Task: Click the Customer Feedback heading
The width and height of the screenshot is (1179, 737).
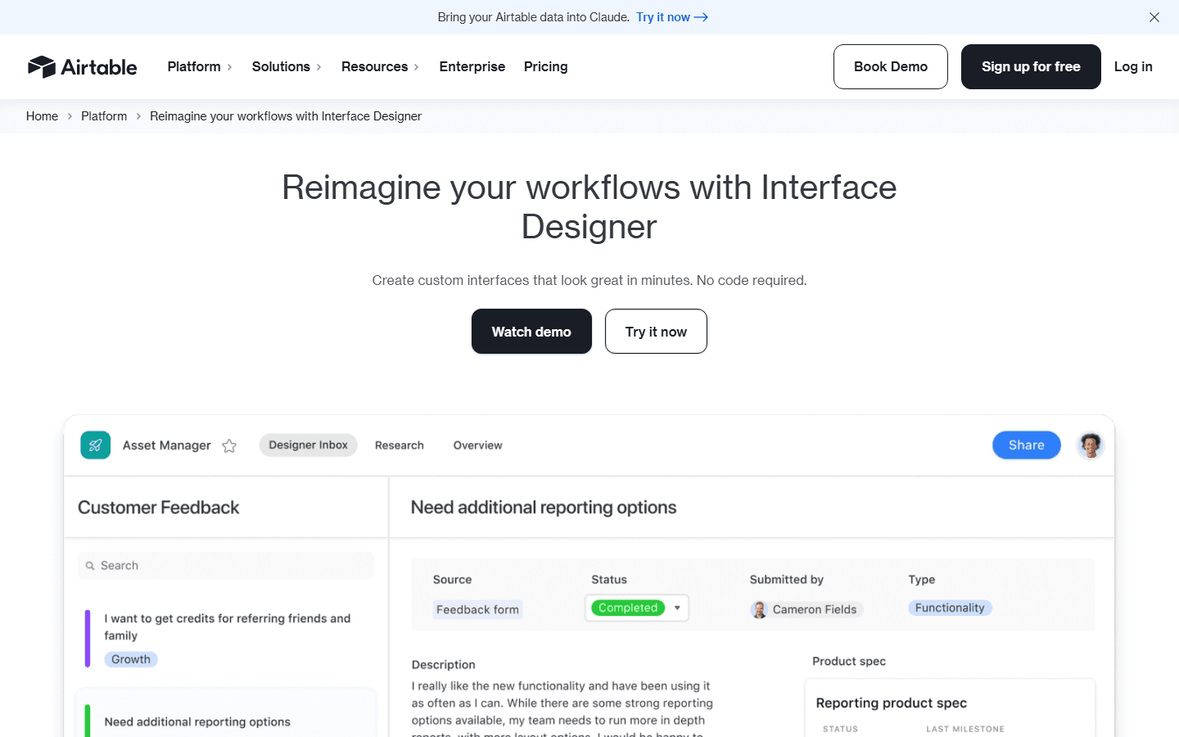Action: coord(159,508)
